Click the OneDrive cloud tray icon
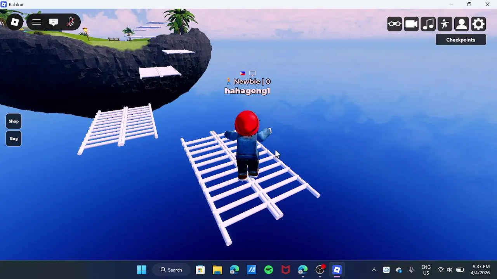 (x=399, y=270)
